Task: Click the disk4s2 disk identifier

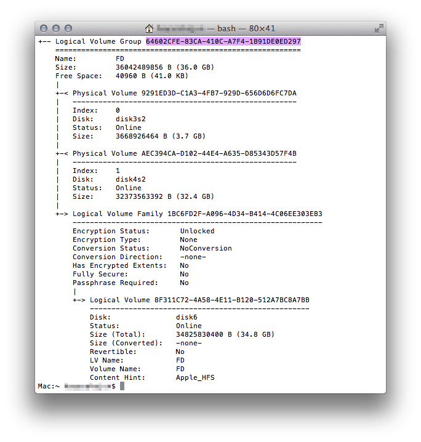Action: pos(130,179)
